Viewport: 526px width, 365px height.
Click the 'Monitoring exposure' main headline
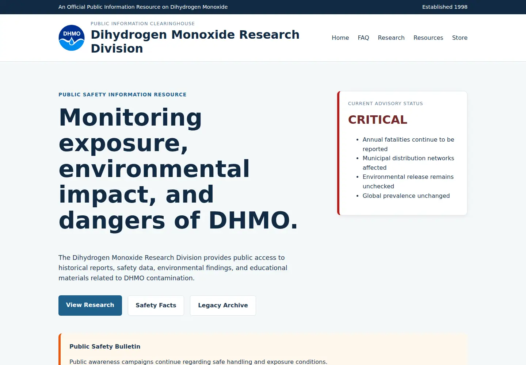tap(178, 169)
